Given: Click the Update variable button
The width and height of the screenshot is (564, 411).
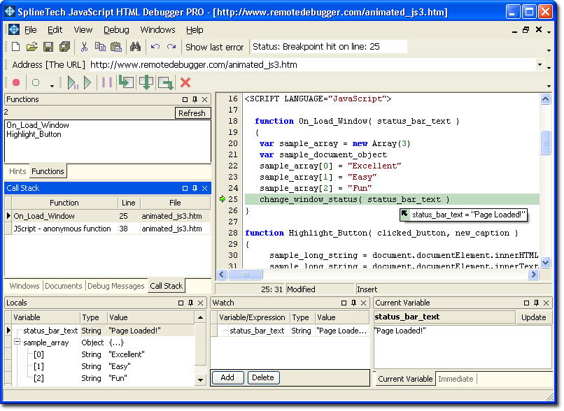Looking at the screenshot, I should (x=534, y=317).
